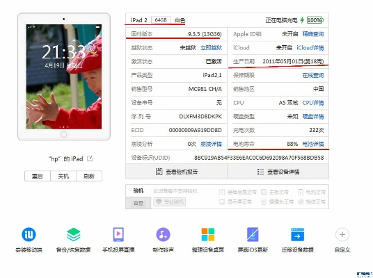Open the iCloud详情 link
Viewport: 373px width, 278px height.
coord(310,48)
